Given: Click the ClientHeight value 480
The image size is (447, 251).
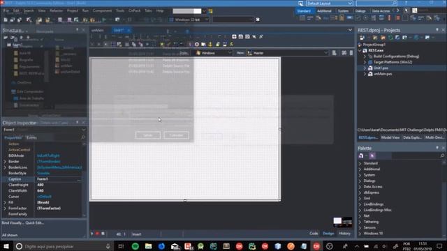Looking at the screenshot, I should [x=41, y=185].
